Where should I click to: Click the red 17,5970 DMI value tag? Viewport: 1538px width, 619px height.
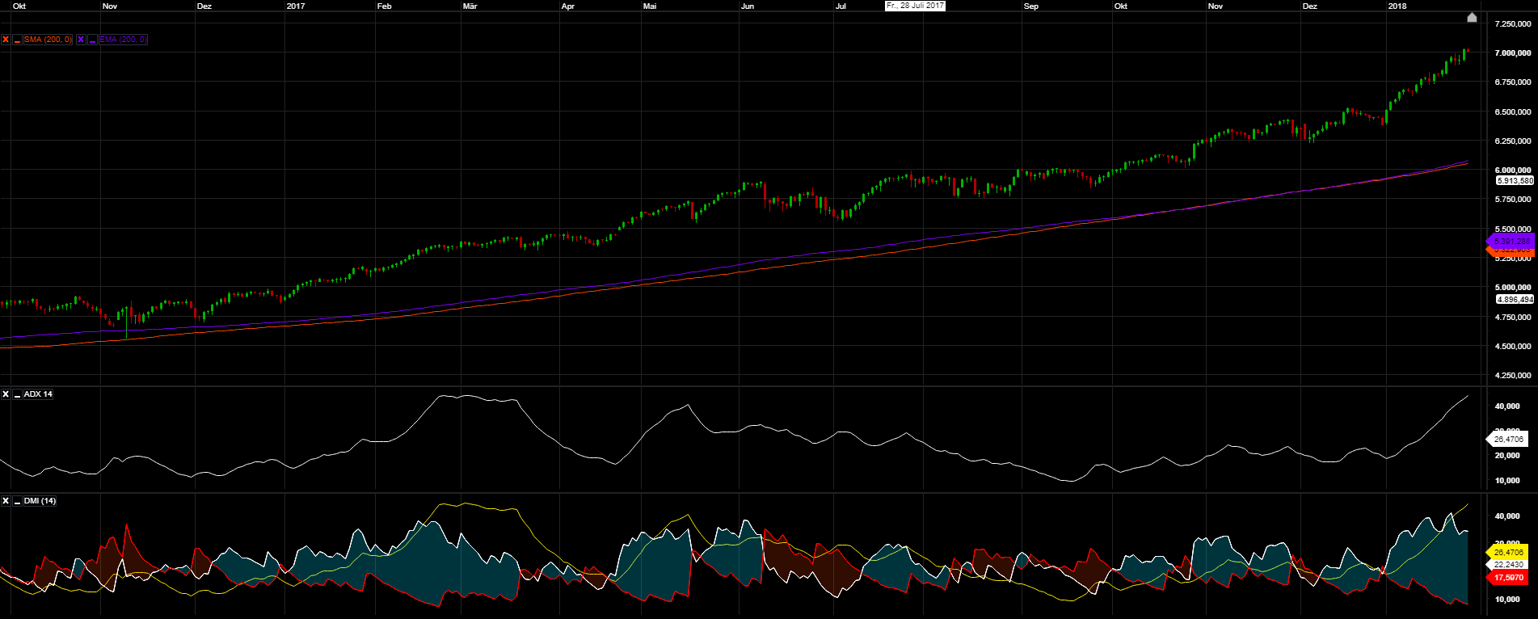tap(1508, 578)
